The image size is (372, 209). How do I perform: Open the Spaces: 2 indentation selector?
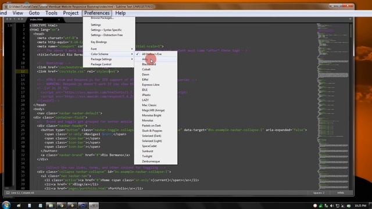(319, 193)
